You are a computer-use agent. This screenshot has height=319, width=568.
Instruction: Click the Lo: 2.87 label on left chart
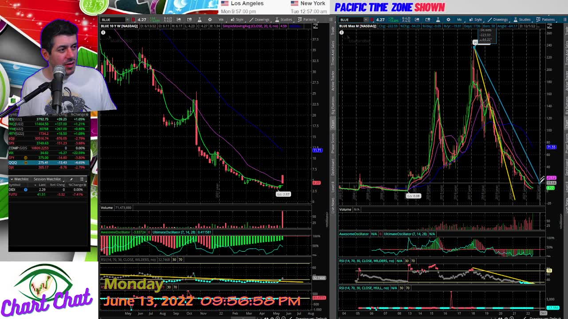283,194
